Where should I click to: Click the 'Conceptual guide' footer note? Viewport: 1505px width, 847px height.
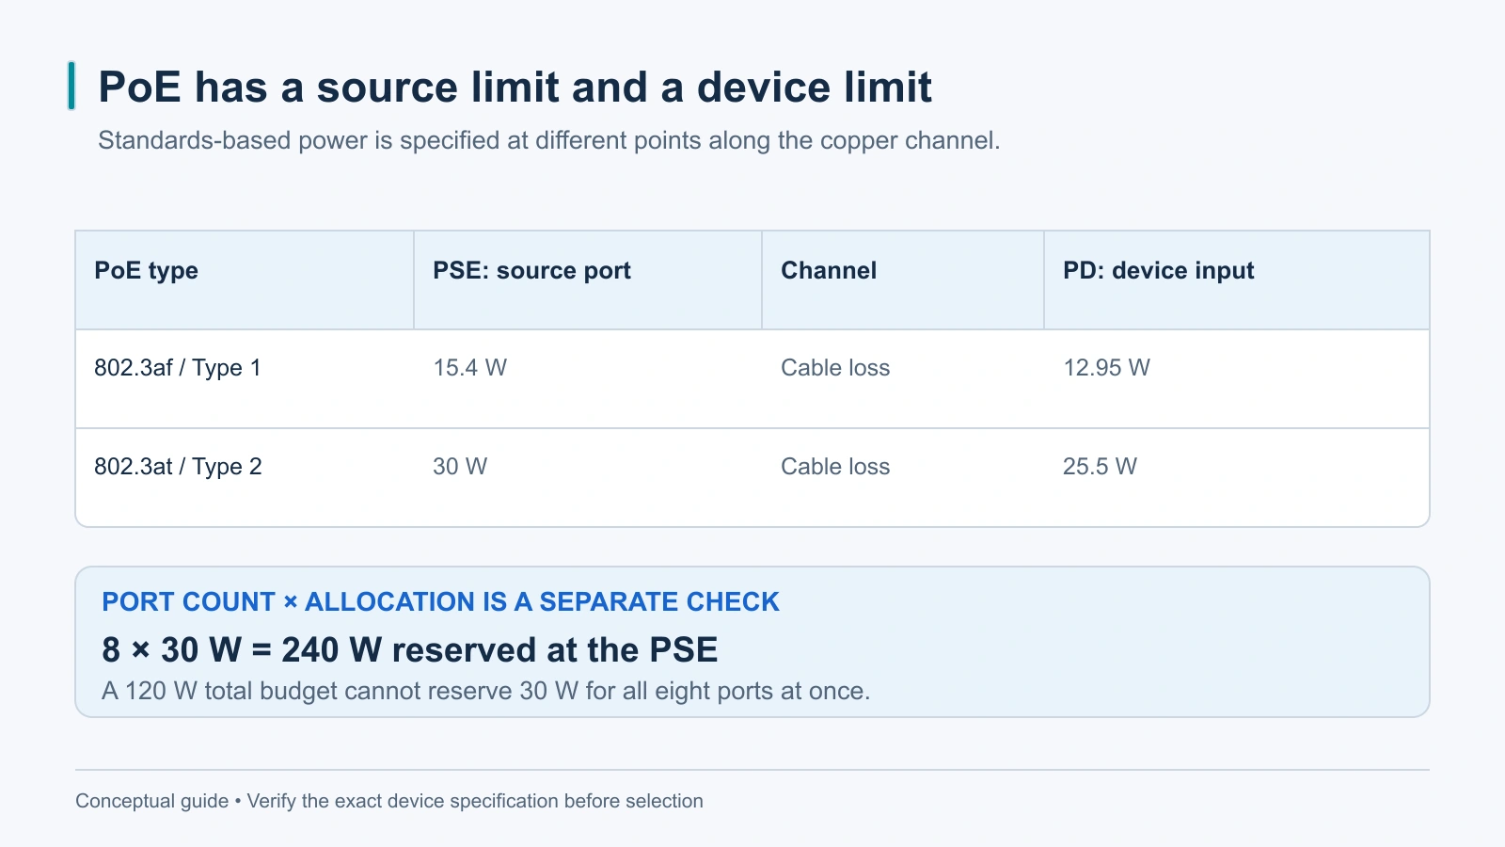(389, 801)
